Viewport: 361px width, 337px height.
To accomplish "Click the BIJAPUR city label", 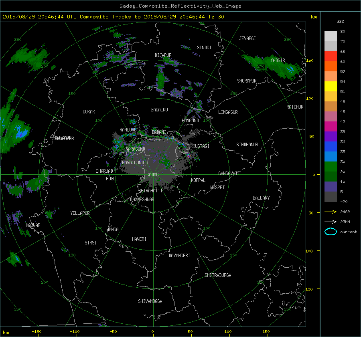I will pyautogui.click(x=163, y=55).
